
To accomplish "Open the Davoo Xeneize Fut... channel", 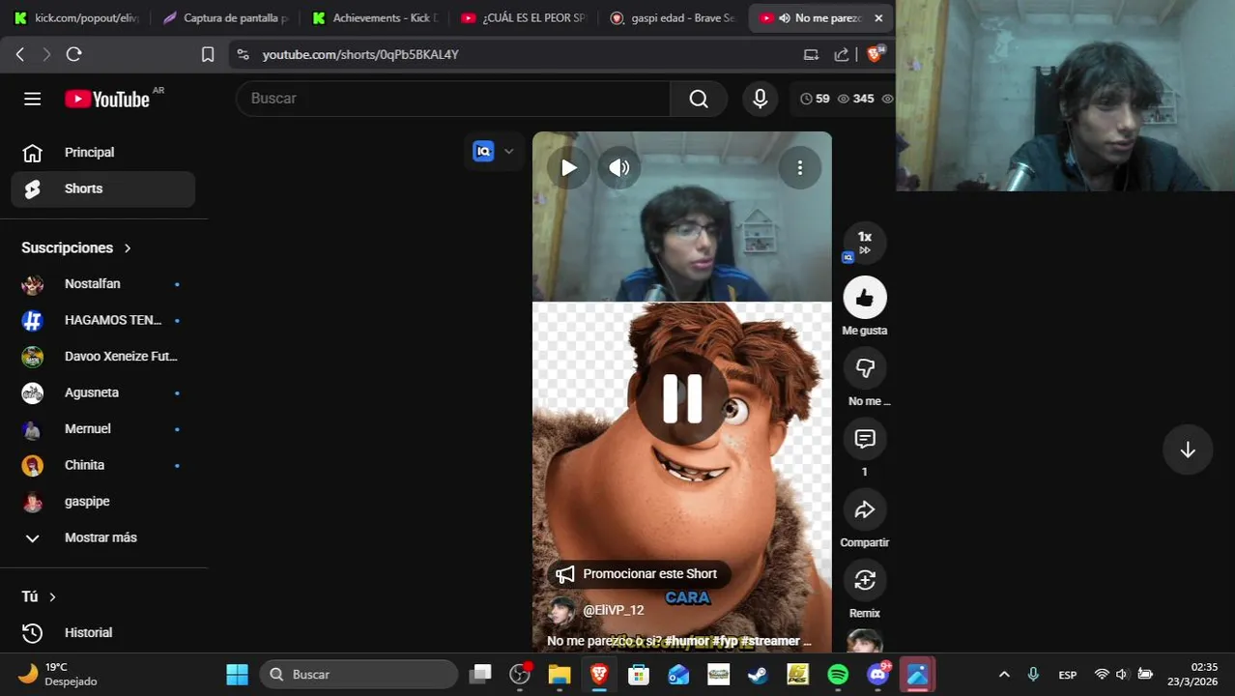I will coord(103,357).
